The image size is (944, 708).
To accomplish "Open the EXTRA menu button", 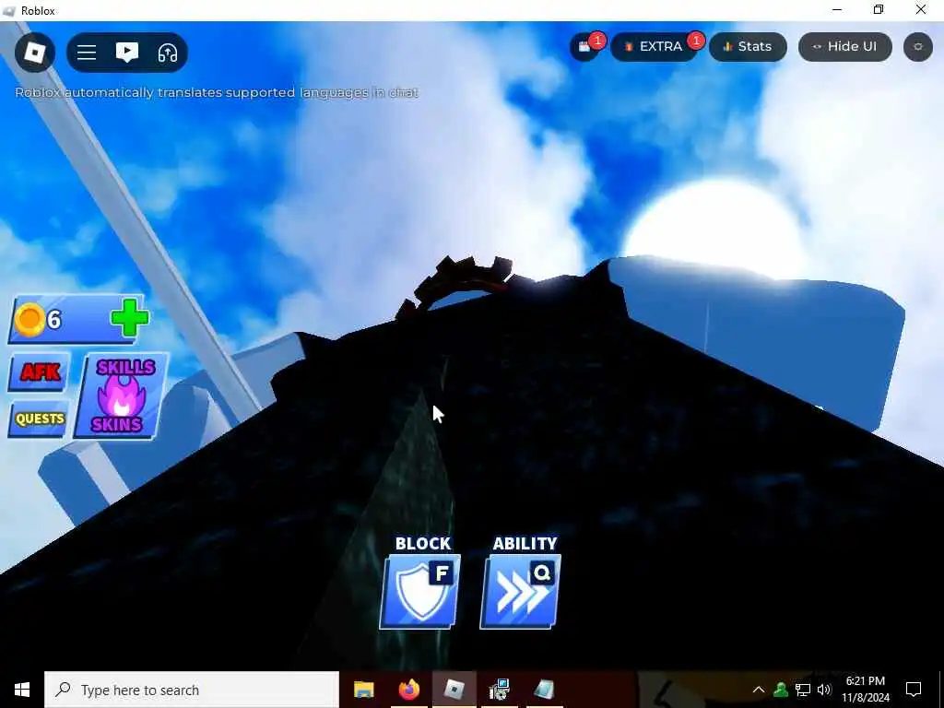I will (654, 47).
